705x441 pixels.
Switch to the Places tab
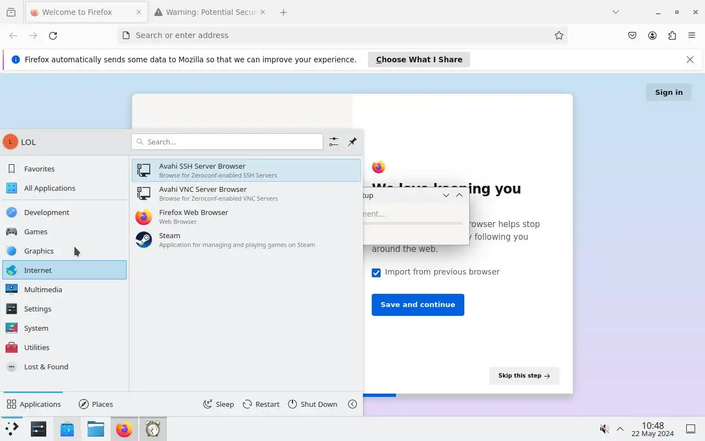[x=96, y=404]
